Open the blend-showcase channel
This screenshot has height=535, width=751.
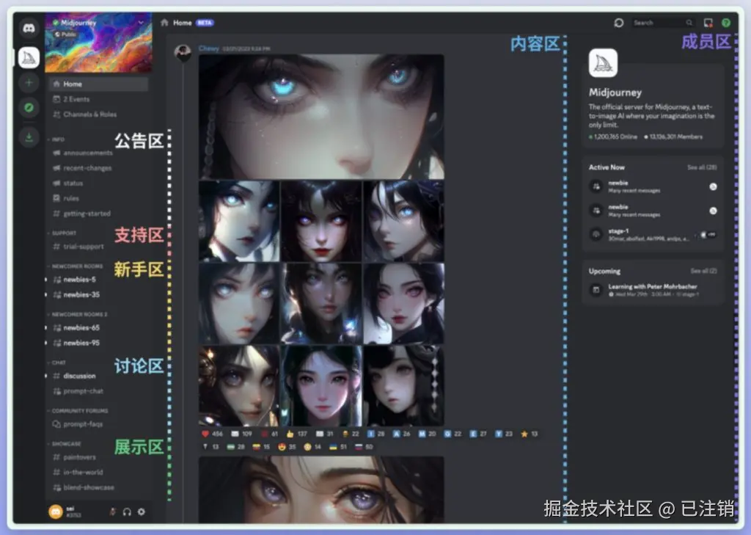click(98, 487)
